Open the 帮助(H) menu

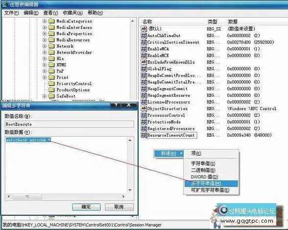95,13
